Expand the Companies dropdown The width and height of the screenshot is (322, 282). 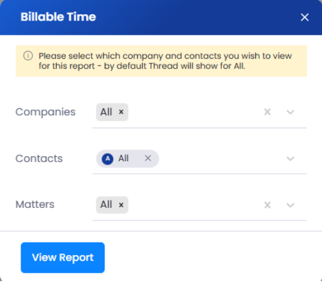pos(290,112)
